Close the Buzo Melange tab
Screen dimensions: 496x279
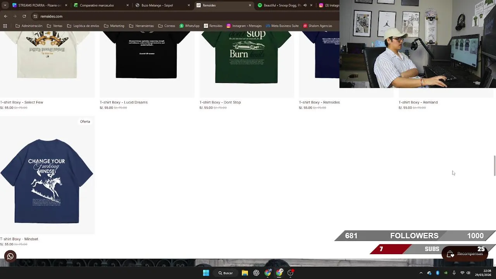(x=189, y=5)
